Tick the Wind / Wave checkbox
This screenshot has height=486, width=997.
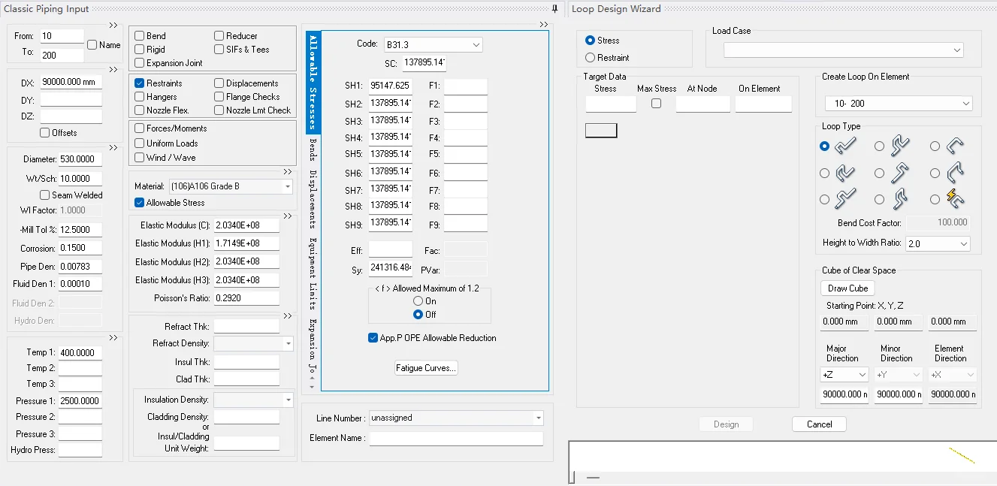click(x=140, y=158)
